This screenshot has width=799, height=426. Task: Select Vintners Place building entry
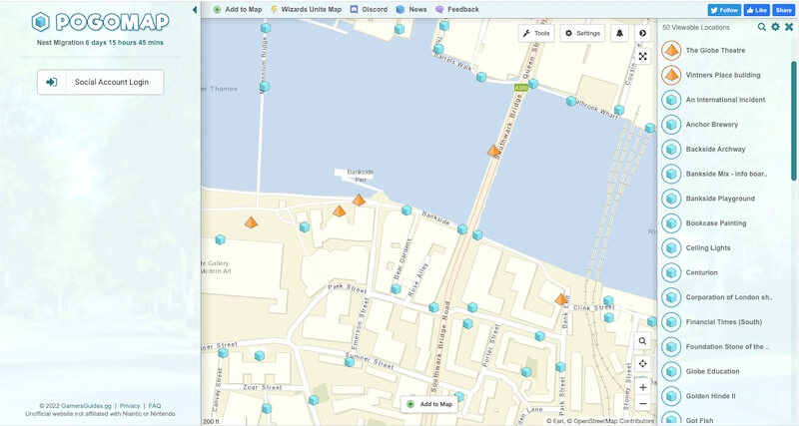point(725,76)
